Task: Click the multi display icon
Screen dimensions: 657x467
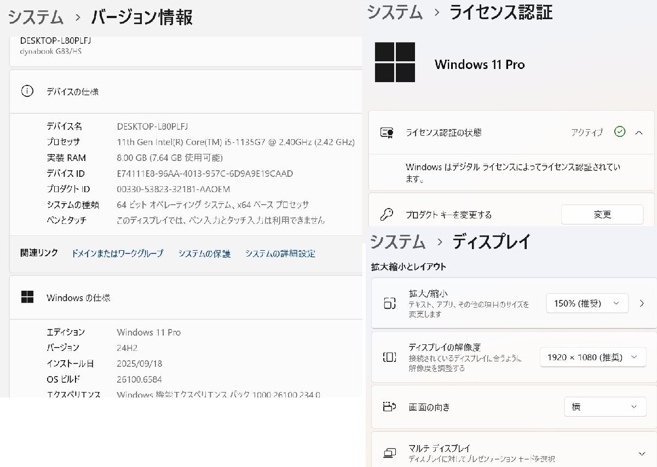Action: coord(389,453)
